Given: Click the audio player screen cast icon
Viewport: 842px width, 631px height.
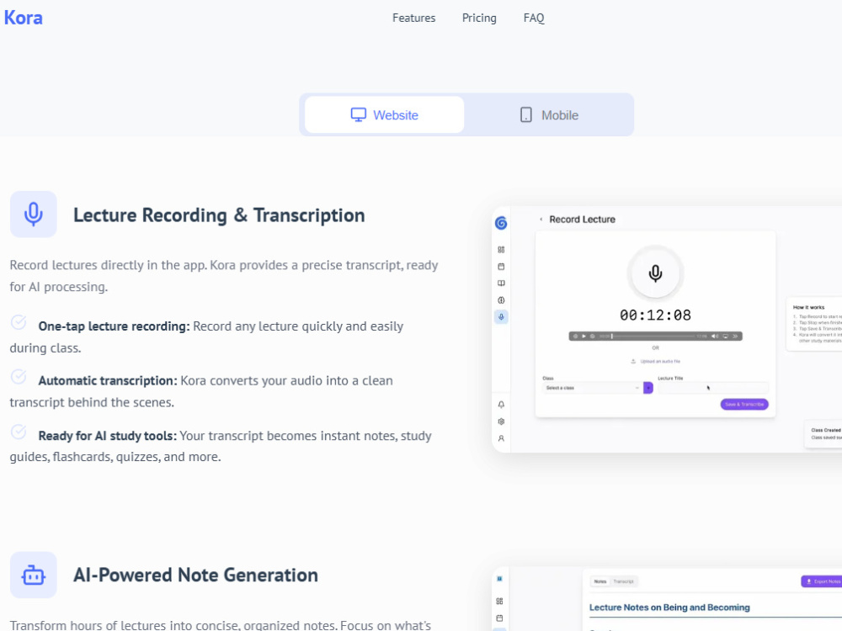Looking at the screenshot, I should [x=726, y=337].
